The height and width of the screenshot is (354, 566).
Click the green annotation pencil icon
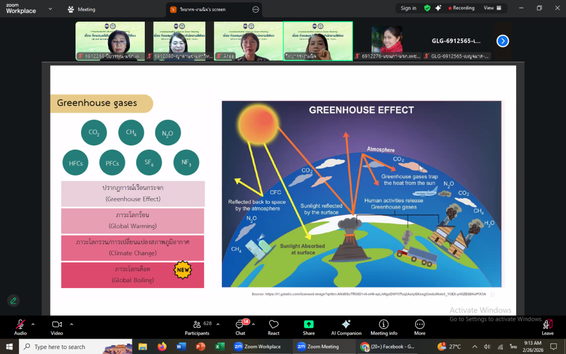click(13, 301)
